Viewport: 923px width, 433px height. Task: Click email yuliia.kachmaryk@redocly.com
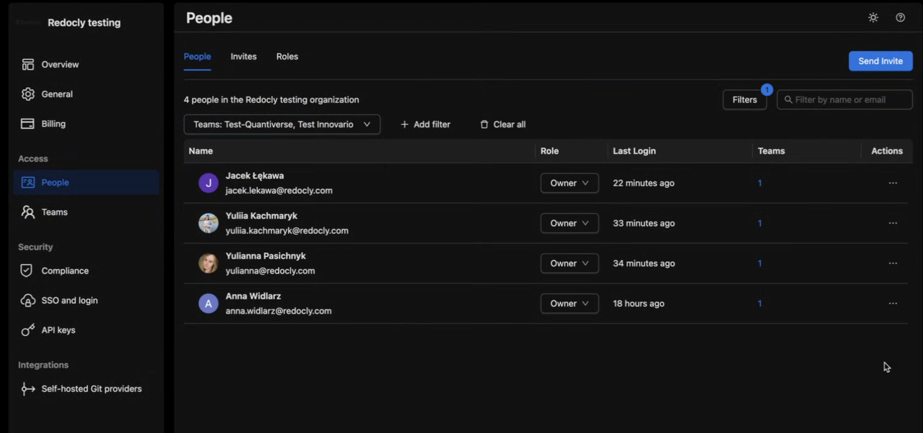[x=287, y=231]
